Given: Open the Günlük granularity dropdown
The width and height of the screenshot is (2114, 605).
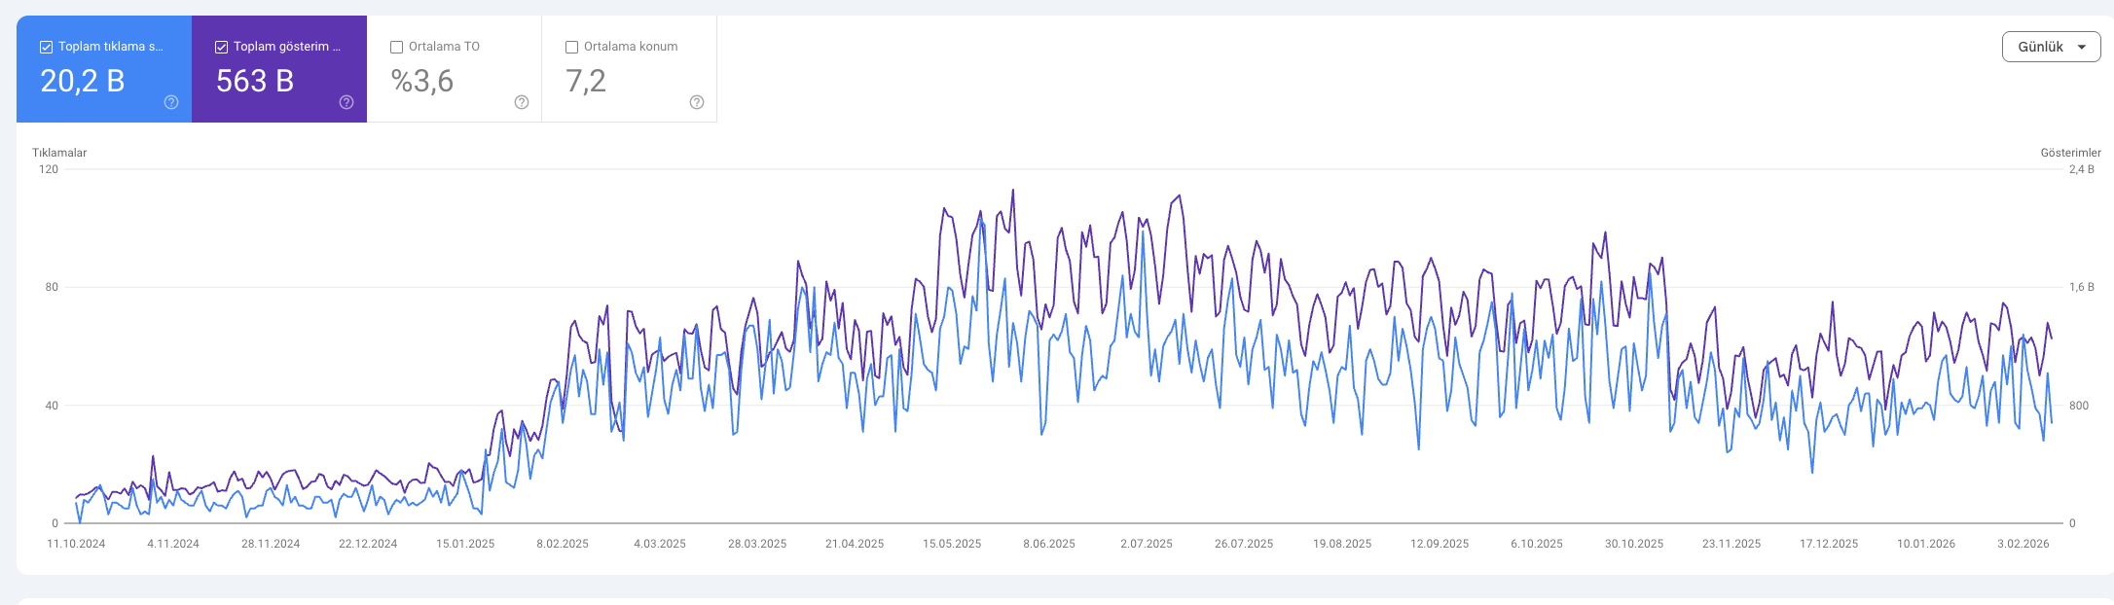Looking at the screenshot, I should (x=2051, y=47).
